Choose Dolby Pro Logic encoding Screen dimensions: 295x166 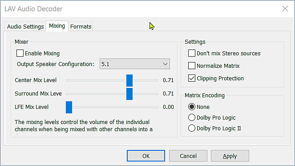tap(191, 117)
